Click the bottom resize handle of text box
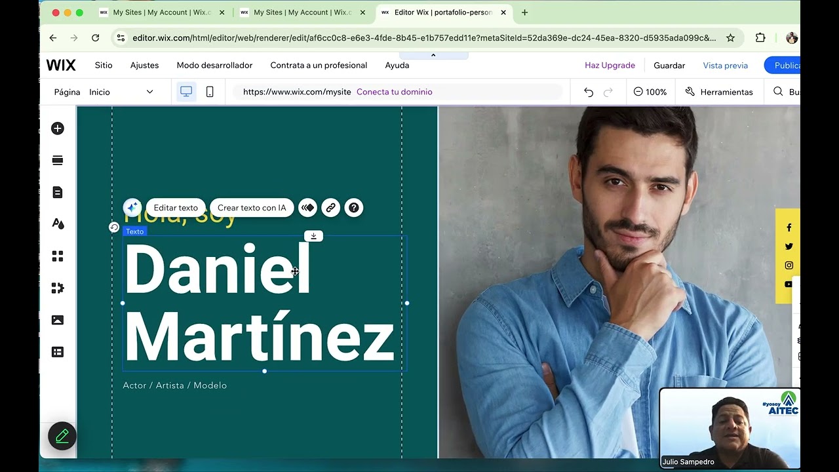 (x=264, y=371)
